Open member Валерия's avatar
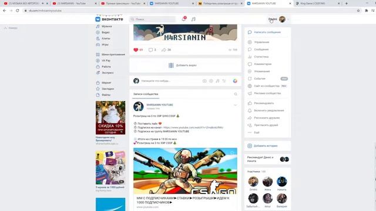This screenshot has width=376, height=211. [x=282, y=199]
